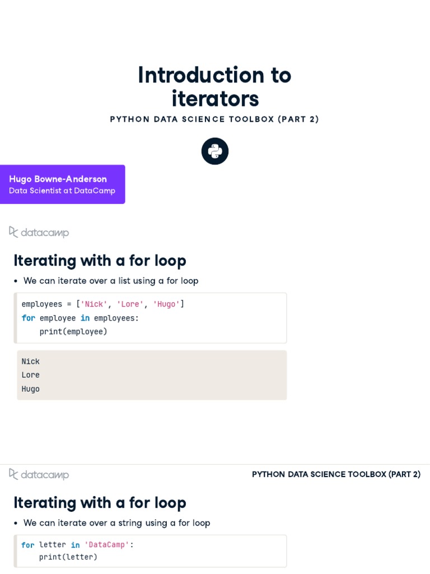Click the 'for letter in DataCamp' code line

pyautogui.click(x=77, y=545)
